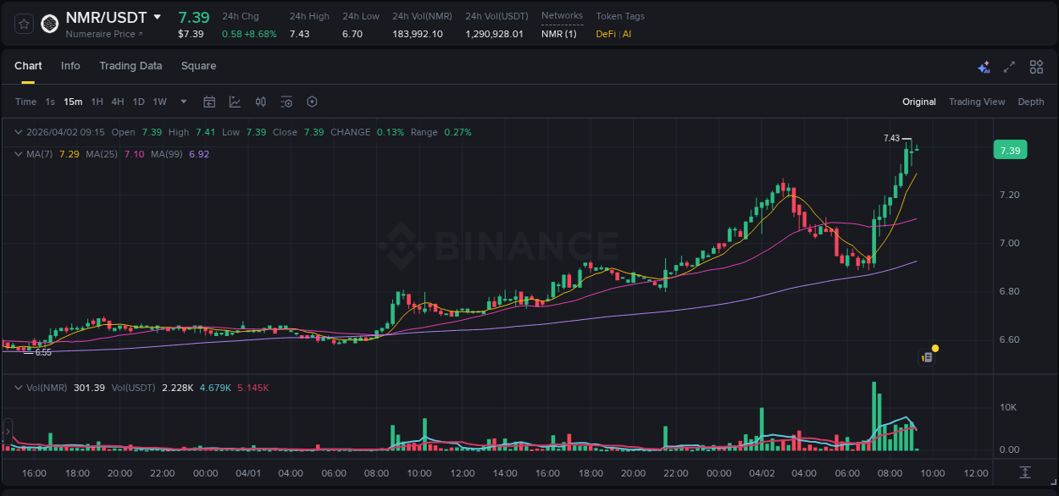Collapse the Vol(NMR) volume pane
This screenshot has width=1059, height=496.
click(19, 387)
